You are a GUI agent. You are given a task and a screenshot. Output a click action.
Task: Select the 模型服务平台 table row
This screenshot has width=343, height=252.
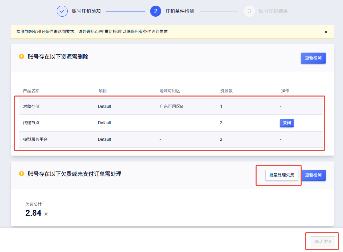coord(170,139)
